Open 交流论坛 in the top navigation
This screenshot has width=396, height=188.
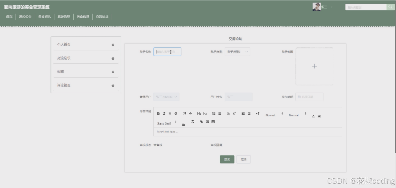[102, 17]
